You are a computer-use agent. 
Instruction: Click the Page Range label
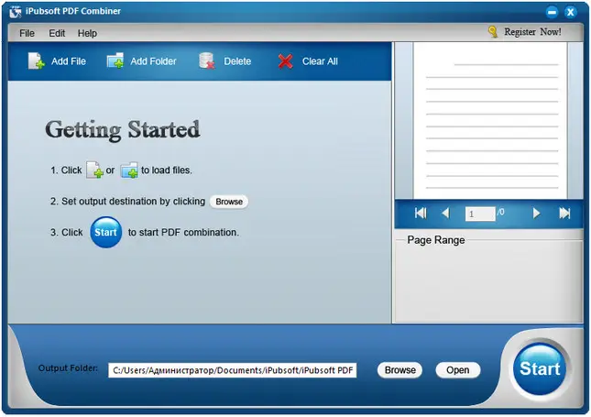point(436,240)
